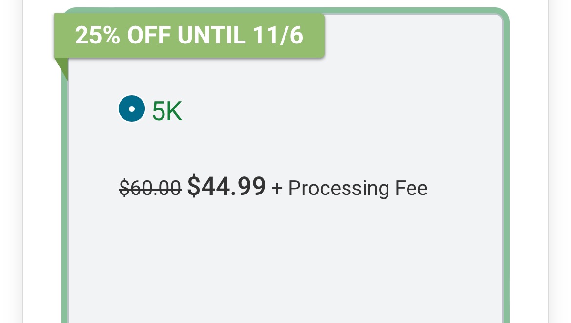The height and width of the screenshot is (323, 571).
Task: Click the 25% text in the green banner
Action: click(x=98, y=36)
